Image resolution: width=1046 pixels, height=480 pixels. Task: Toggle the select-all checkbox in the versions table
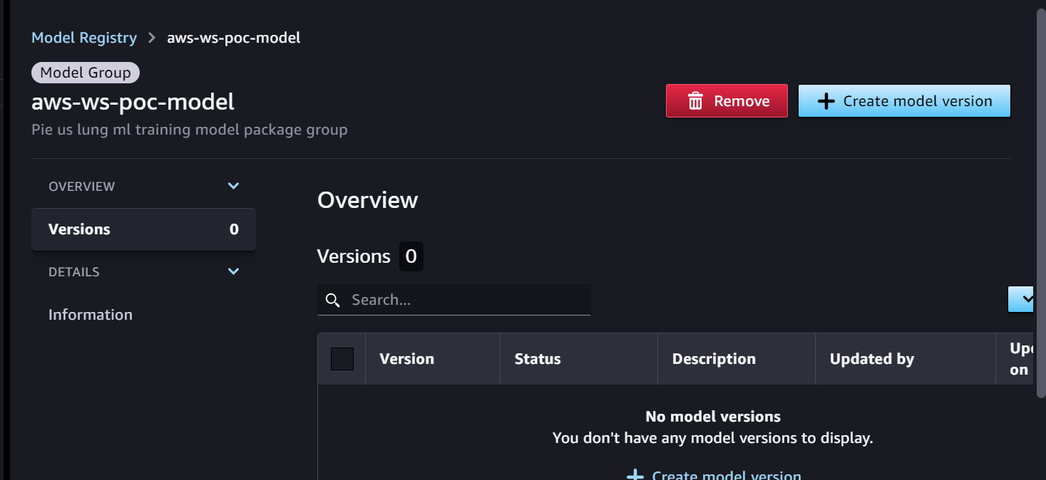click(342, 359)
